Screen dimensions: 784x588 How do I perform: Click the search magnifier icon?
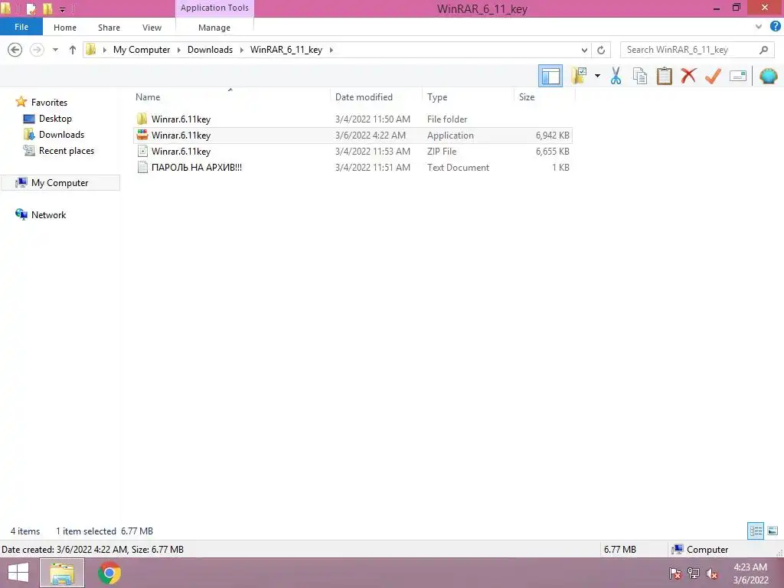click(763, 50)
